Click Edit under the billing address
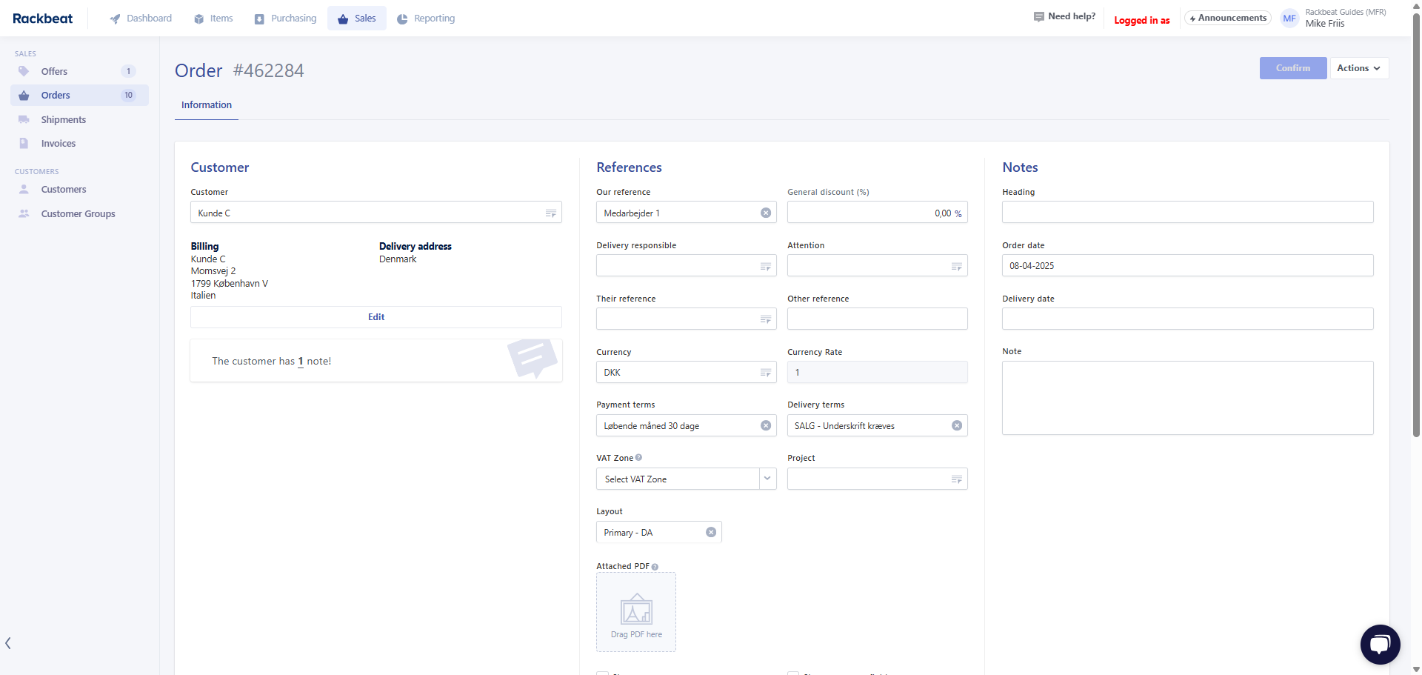Screen dimensions: 1422x675 376,317
